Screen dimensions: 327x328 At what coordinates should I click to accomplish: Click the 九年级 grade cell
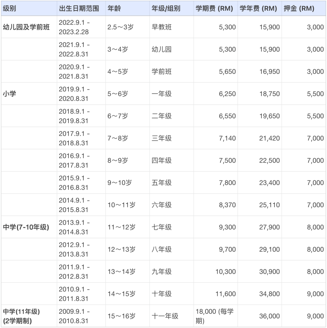point(171,272)
